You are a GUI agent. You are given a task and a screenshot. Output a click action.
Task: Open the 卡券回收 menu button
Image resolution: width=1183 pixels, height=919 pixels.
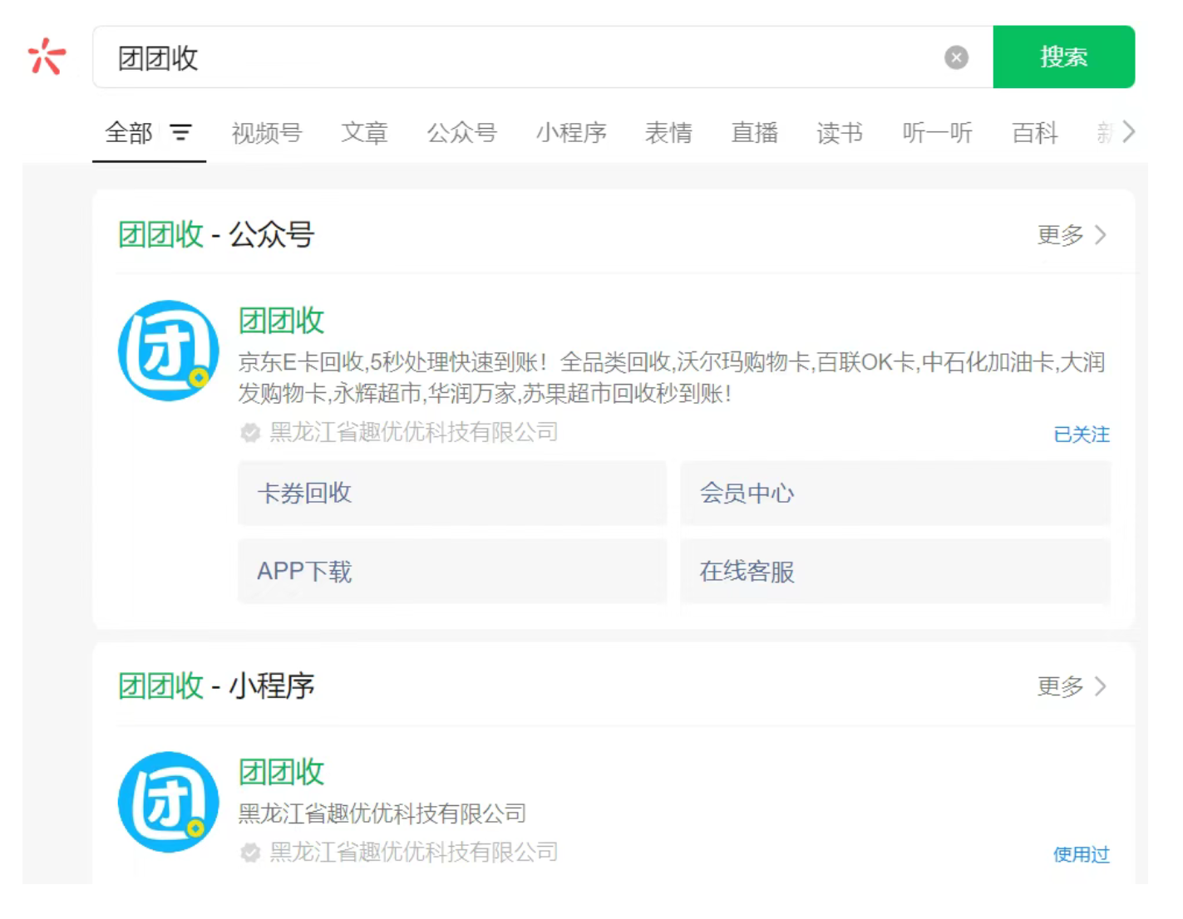click(x=452, y=494)
